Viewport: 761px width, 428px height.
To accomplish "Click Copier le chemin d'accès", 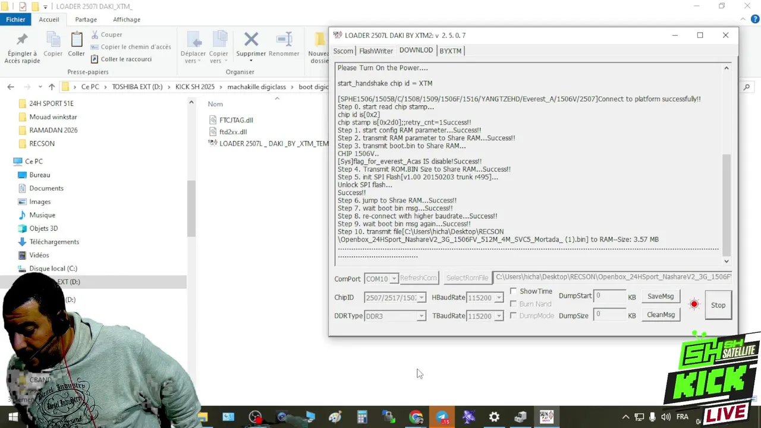I will (x=130, y=47).
